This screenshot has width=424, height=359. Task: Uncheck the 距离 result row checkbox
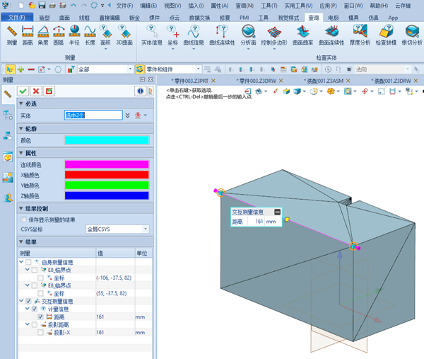40,317
